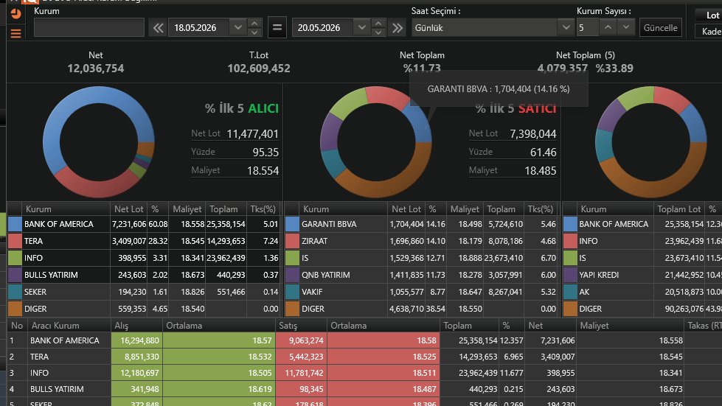Increase the end date 20.05.2026 stepper
The image size is (722, 406).
pos(378,23)
